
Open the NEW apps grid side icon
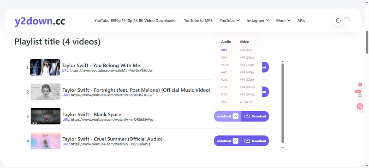click(x=360, y=95)
